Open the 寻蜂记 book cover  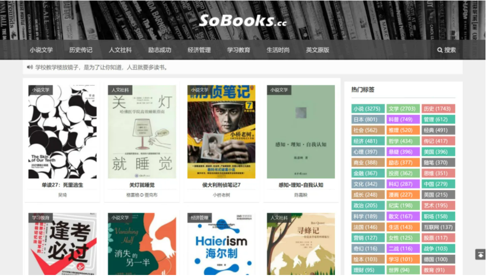point(301,244)
